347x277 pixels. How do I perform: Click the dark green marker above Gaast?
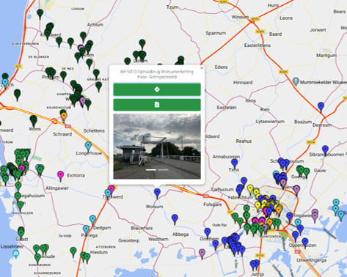tap(21, 232)
